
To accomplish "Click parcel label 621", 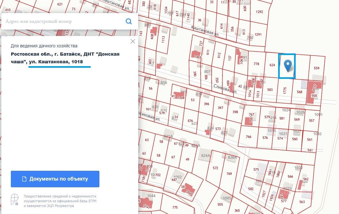I will (x=60, y=4).
